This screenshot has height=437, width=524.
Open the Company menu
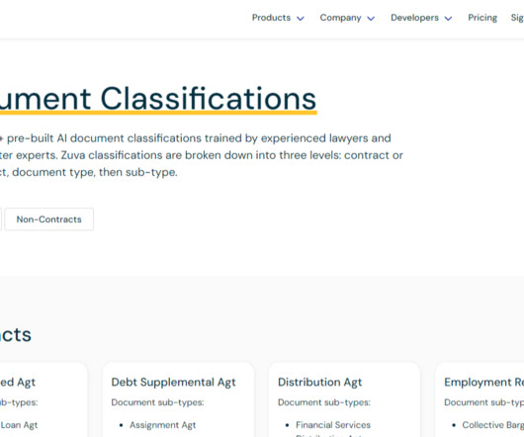pos(340,18)
